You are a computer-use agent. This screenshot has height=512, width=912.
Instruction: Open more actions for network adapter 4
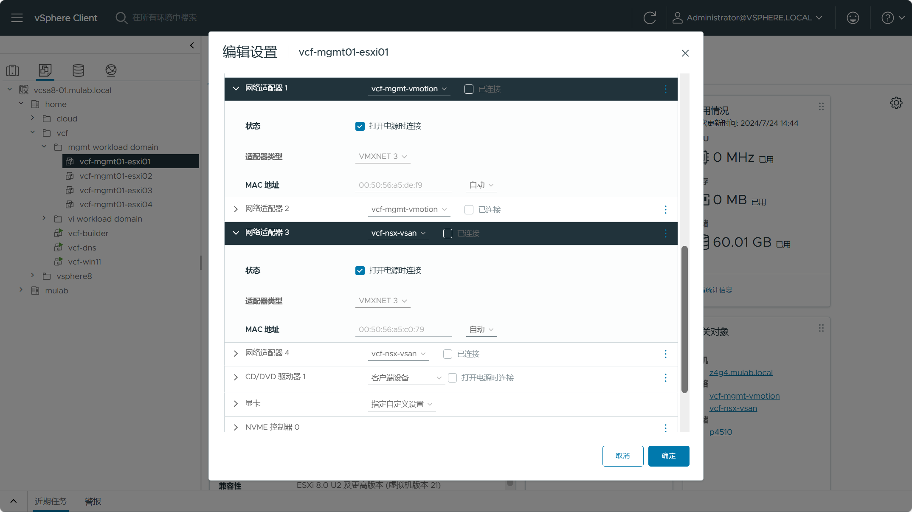[x=665, y=354]
